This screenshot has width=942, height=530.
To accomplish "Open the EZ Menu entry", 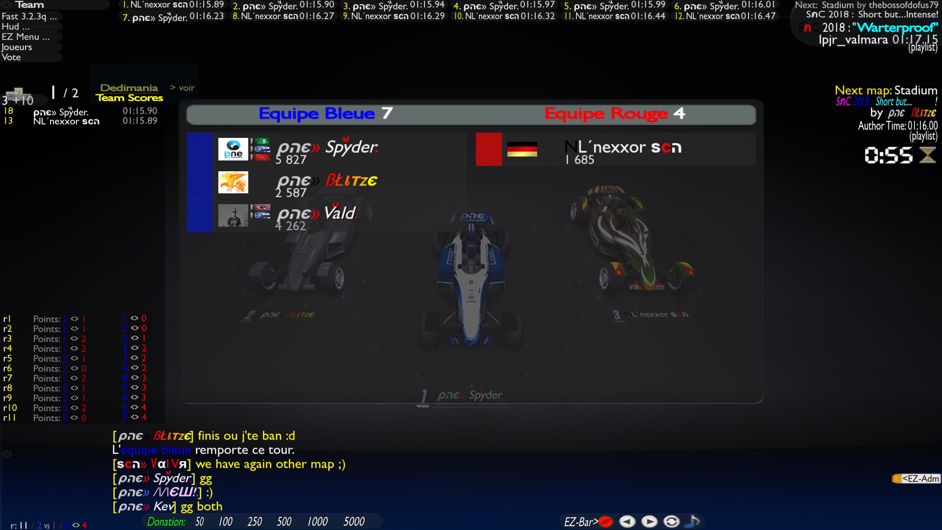I will [26, 37].
